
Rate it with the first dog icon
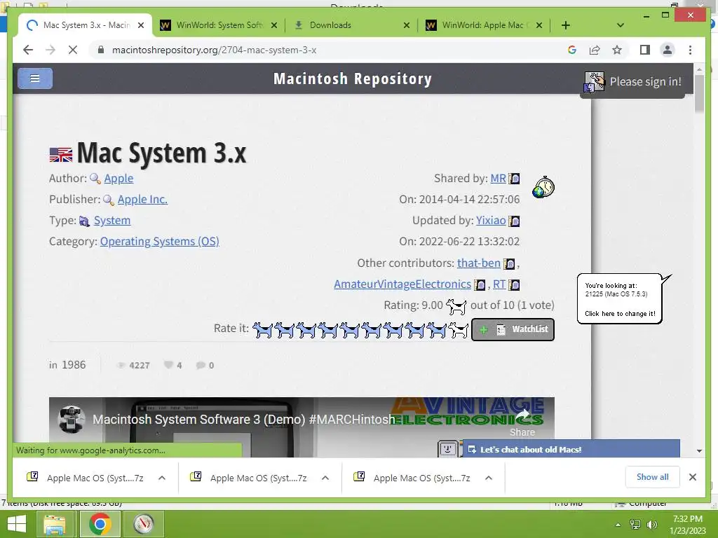(x=262, y=329)
